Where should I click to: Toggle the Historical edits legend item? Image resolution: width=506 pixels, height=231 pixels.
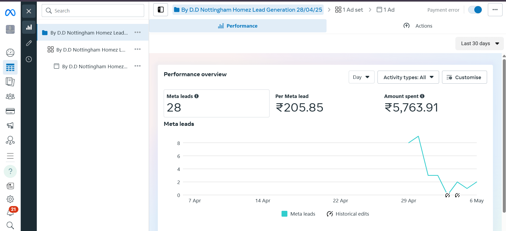click(x=348, y=214)
